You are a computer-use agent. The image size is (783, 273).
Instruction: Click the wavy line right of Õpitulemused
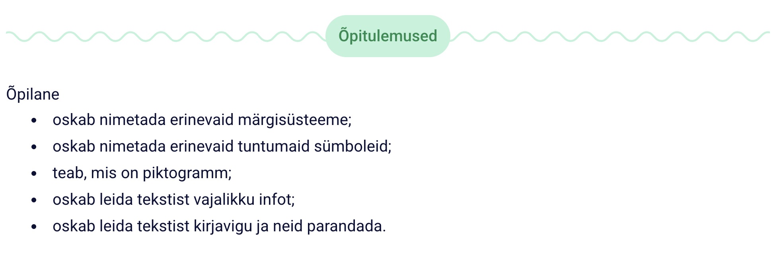pos(610,37)
